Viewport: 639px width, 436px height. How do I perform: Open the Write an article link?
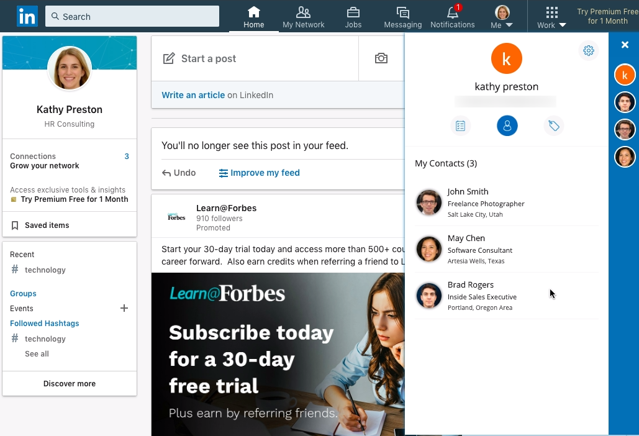[x=193, y=94]
